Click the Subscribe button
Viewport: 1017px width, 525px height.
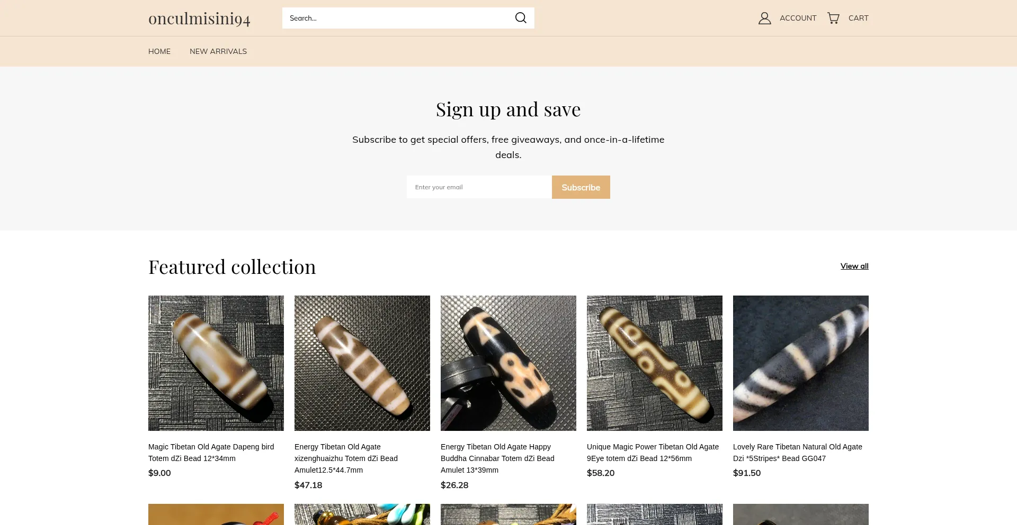pyautogui.click(x=581, y=187)
